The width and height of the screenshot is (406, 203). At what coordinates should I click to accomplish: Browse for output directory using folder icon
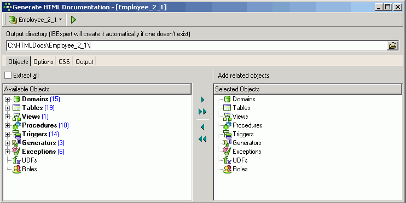[x=392, y=46]
